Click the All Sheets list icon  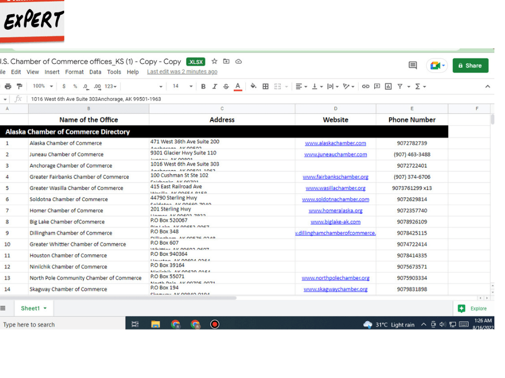pos(3,308)
